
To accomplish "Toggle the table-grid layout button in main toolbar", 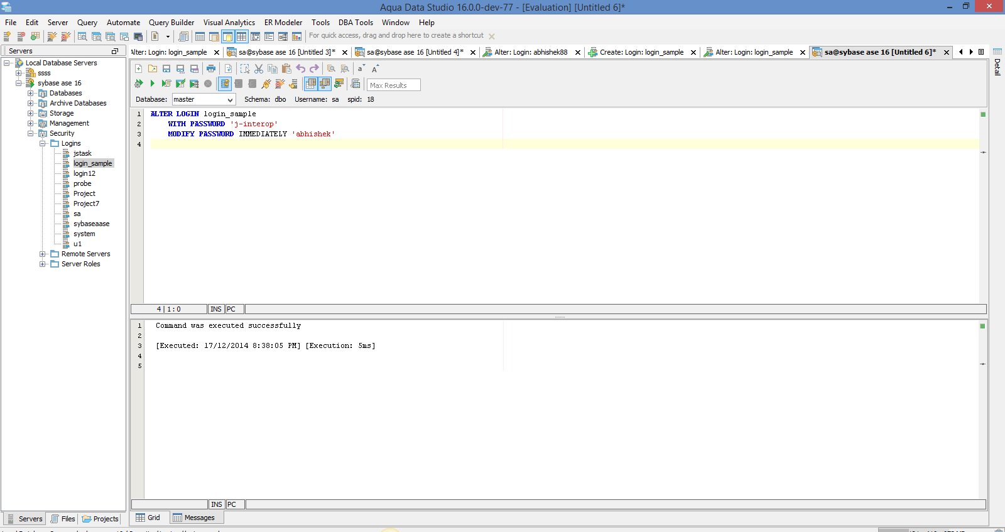I will click(241, 36).
